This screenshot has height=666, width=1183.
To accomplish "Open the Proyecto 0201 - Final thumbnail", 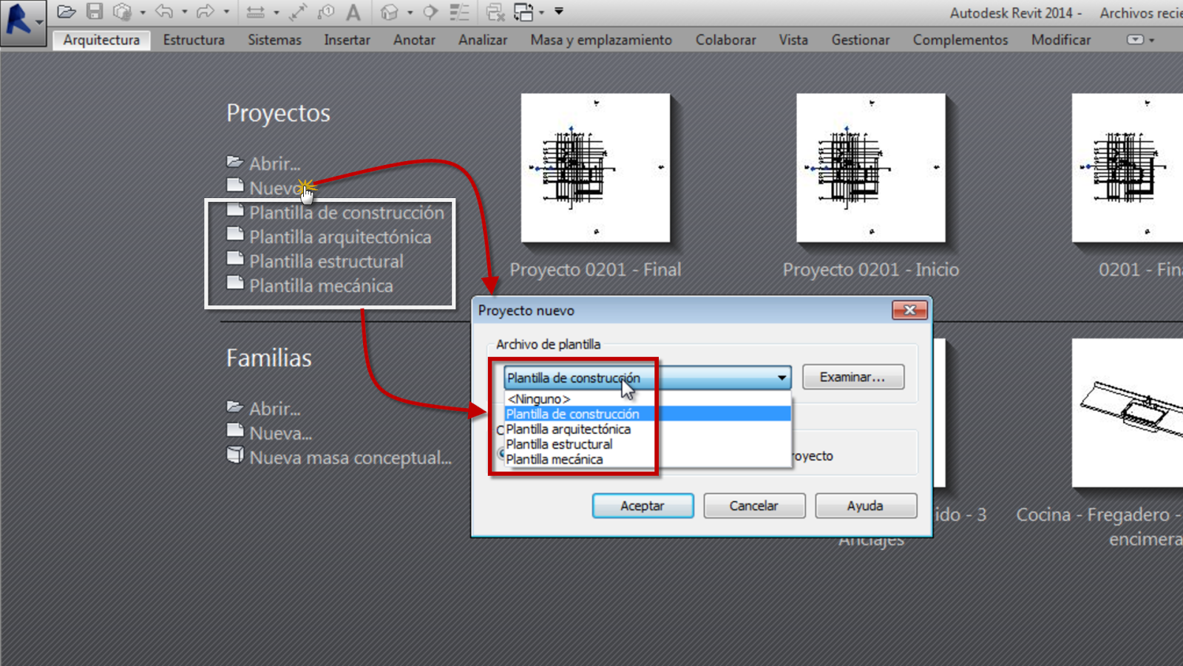I will 595,168.
